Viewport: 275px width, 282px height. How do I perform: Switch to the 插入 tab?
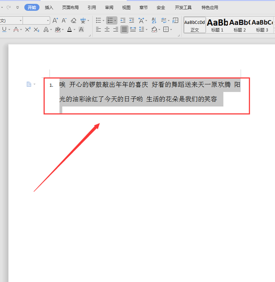click(49, 8)
